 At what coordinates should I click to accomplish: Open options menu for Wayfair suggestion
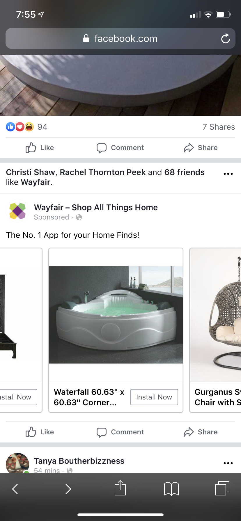(x=228, y=174)
